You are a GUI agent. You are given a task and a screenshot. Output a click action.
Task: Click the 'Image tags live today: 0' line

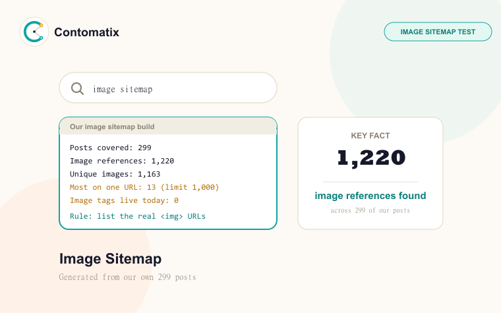(124, 200)
